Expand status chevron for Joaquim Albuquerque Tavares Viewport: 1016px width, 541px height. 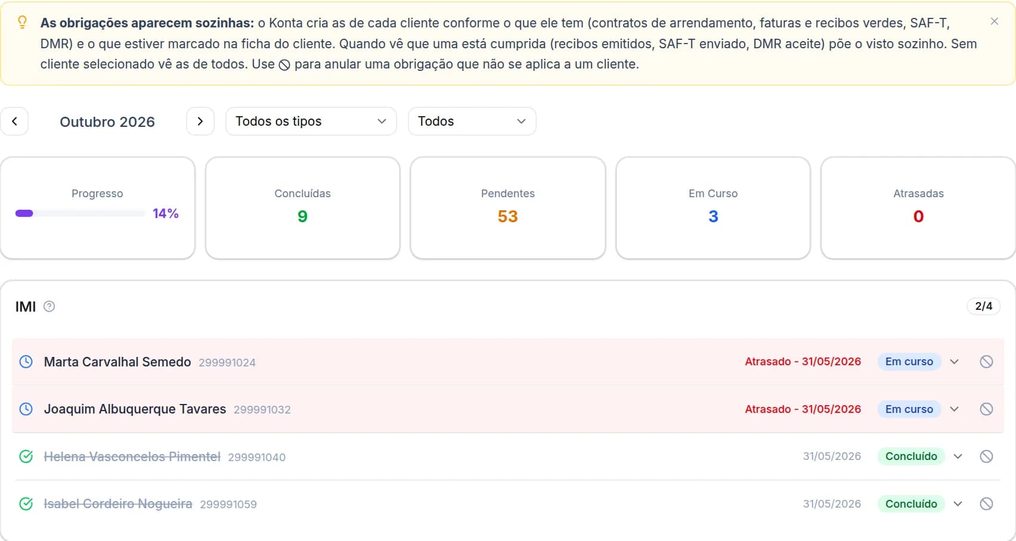click(954, 409)
